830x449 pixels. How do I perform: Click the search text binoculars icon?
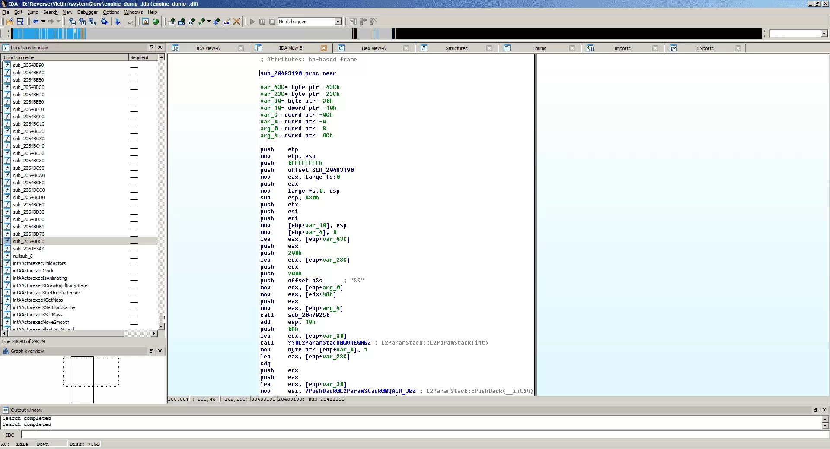(82, 22)
